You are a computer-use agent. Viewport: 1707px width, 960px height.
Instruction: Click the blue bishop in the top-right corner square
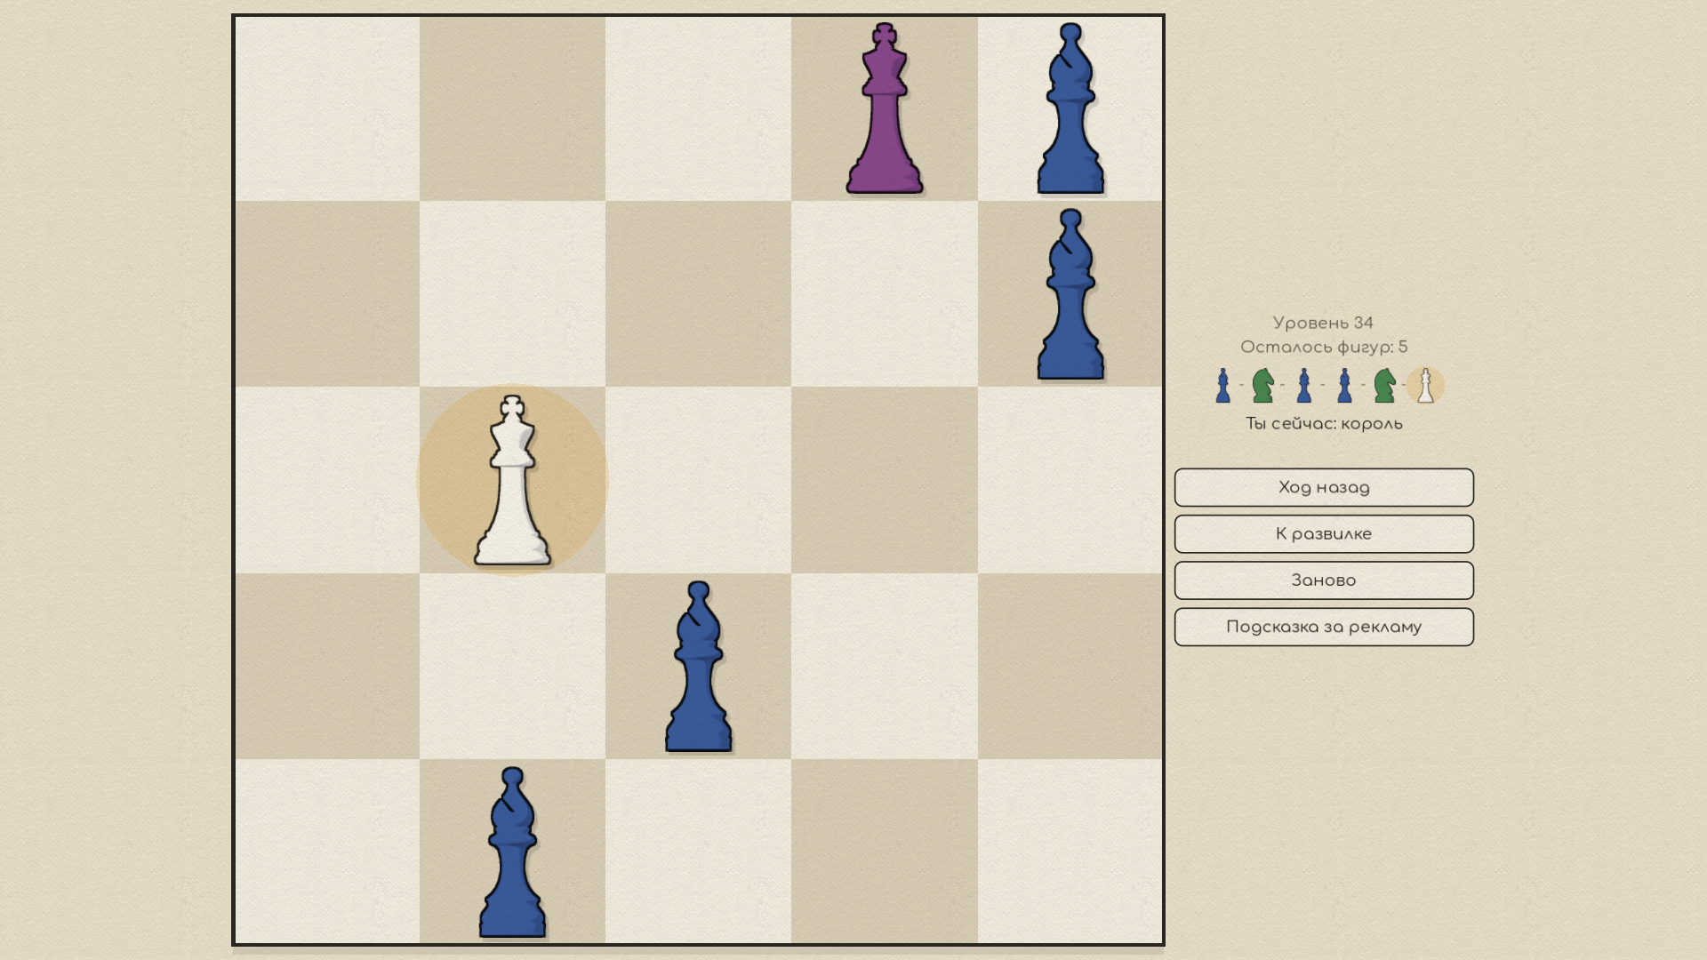(x=1070, y=108)
